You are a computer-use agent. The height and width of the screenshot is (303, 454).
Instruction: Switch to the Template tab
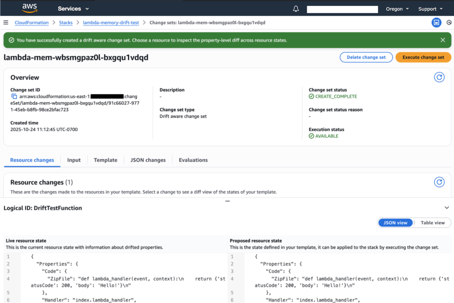tap(106, 160)
